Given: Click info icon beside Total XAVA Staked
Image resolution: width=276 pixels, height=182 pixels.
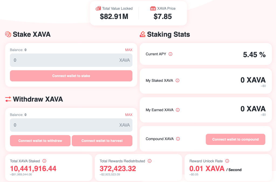Looking at the screenshot, I should 44,161.
